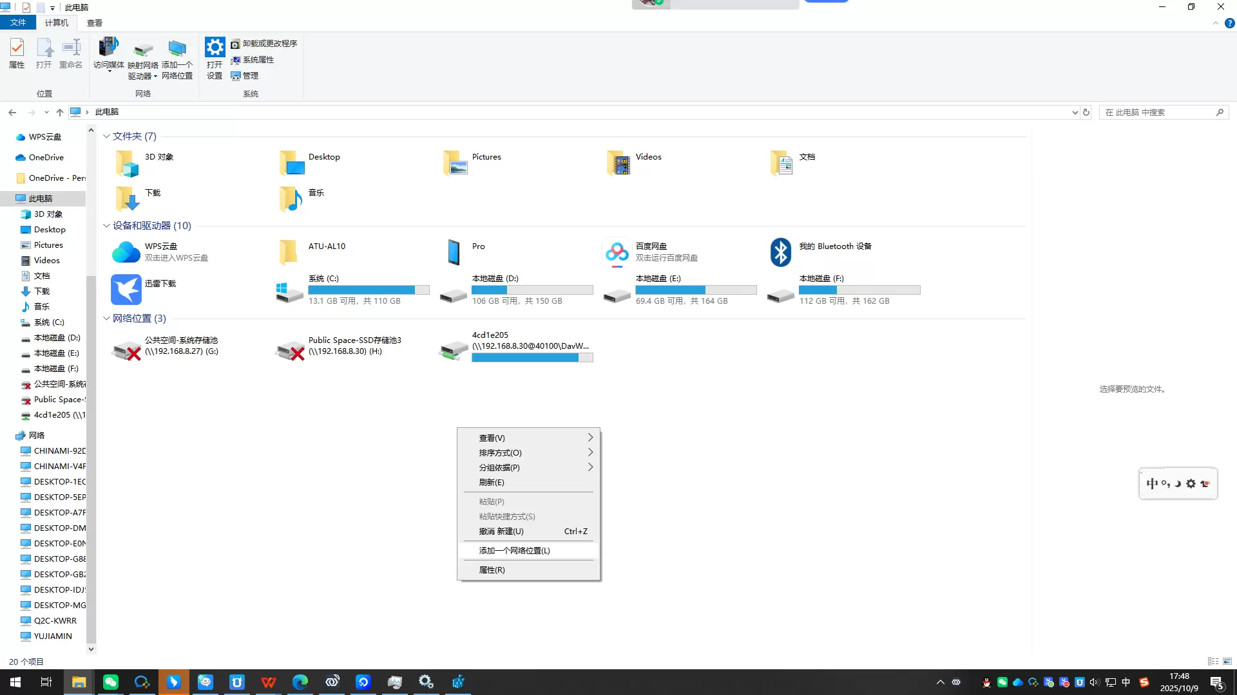Open the 百度网盘 device icon
The height and width of the screenshot is (695, 1237).
(617, 252)
